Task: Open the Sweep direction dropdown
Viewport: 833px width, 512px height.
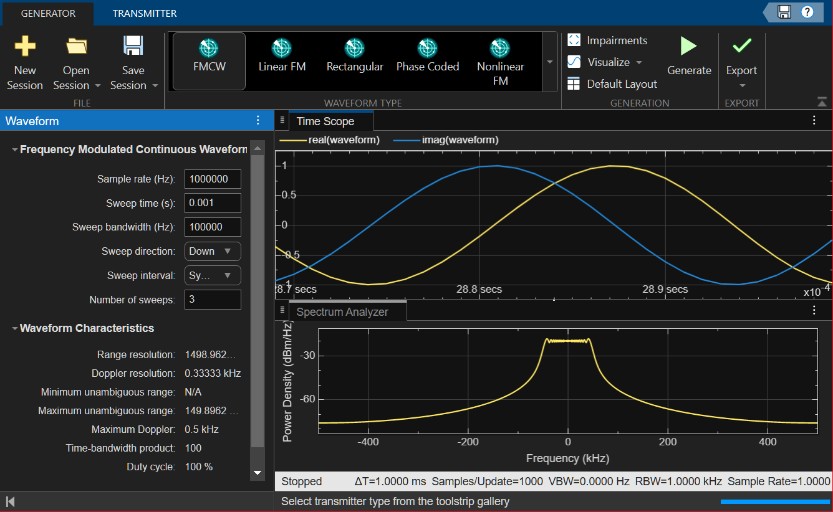Action: 213,252
